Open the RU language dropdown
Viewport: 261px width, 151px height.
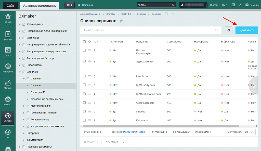(225, 5)
